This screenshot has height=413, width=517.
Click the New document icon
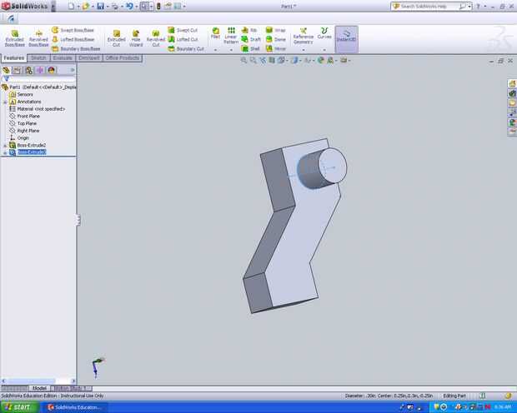71,7
